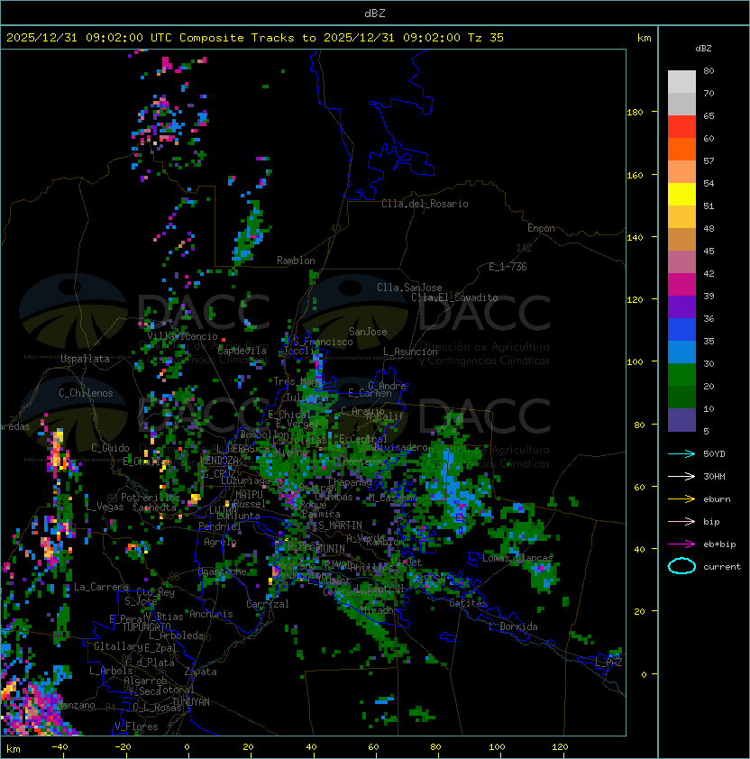The image size is (750, 759).
Task: Click the 'S_MARTIN' map label
Action: [341, 526]
